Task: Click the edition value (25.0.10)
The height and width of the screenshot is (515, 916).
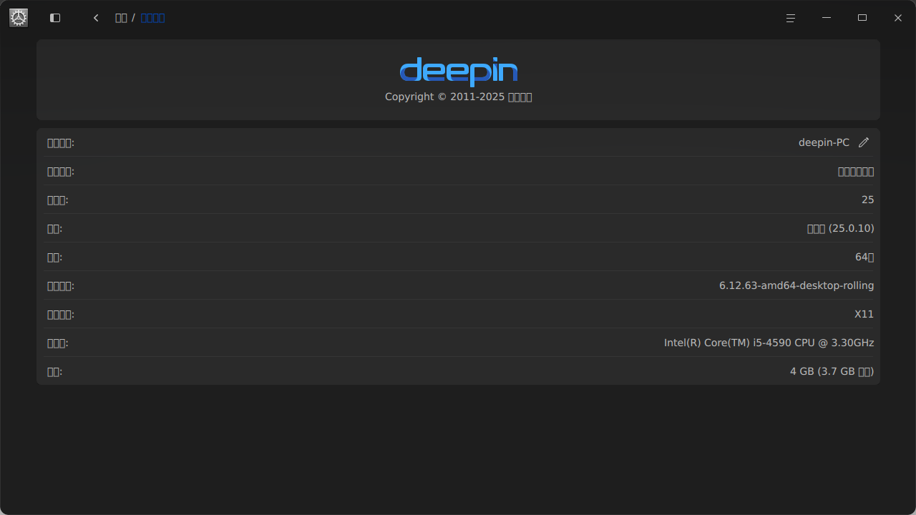Action: (840, 228)
